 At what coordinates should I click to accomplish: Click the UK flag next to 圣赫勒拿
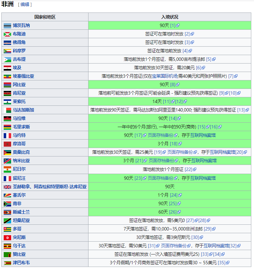[x=7, y=187]
